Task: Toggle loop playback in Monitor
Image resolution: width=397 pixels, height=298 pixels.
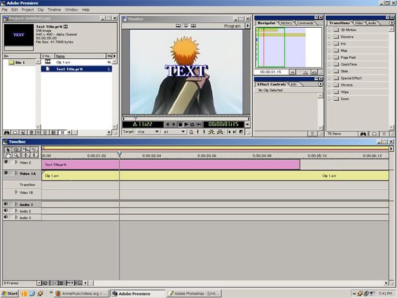Action: pos(193,124)
